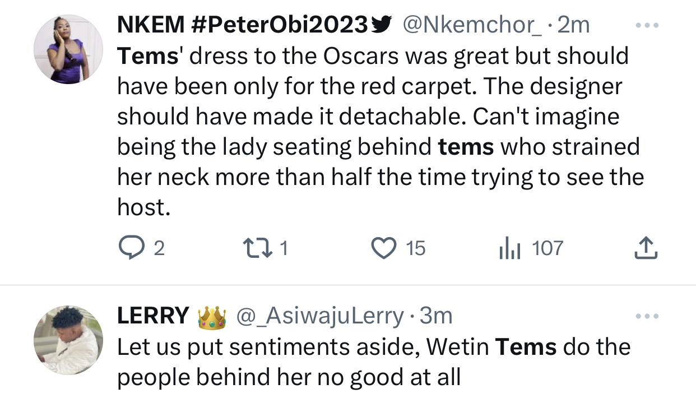The width and height of the screenshot is (696, 398).
Task: Visit the @Nkemchor_ handle
Action: coord(472,26)
